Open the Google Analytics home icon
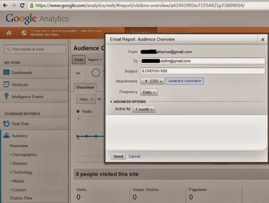Screen dimensions: 269x203 tap(9, 33)
